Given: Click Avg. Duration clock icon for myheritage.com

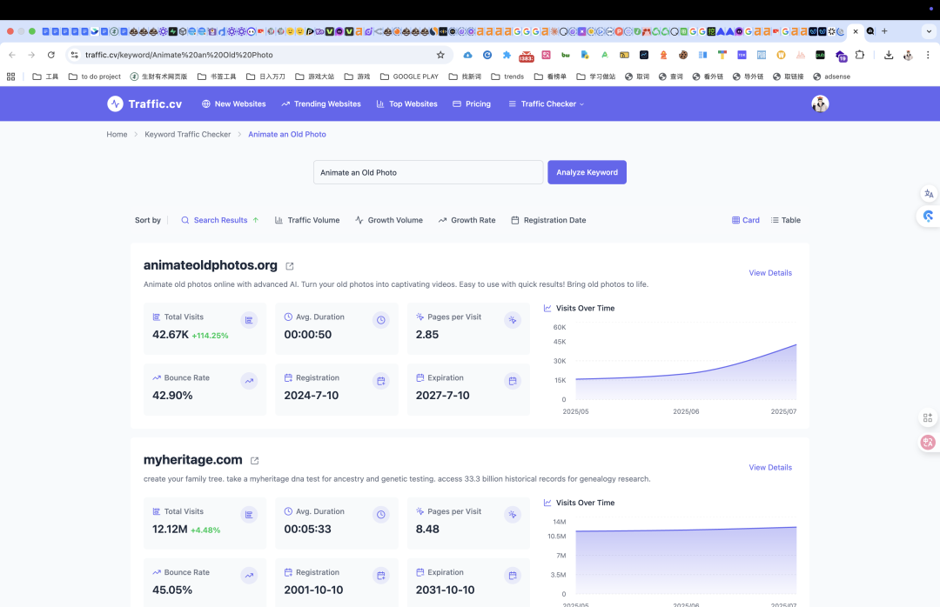Looking at the screenshot, I should click(x=380, y=515).
